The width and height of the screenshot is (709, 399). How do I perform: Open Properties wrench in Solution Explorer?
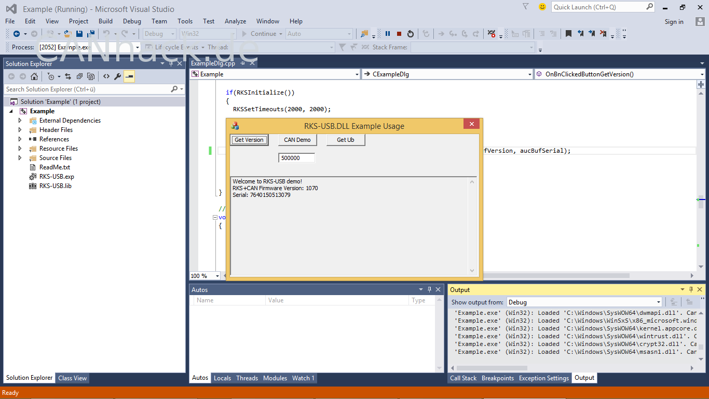coord(118,76)
